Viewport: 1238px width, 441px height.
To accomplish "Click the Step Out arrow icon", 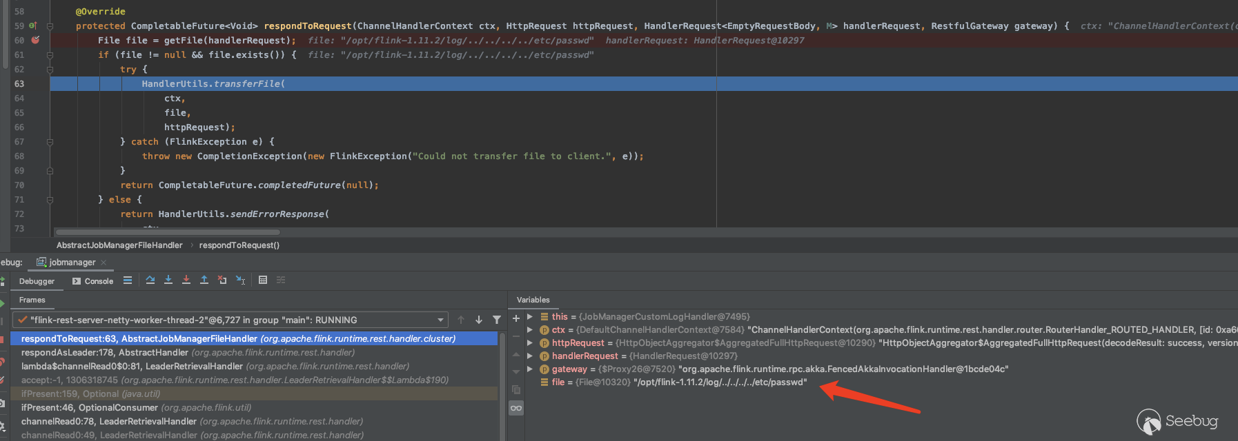I will click(204, 280).
